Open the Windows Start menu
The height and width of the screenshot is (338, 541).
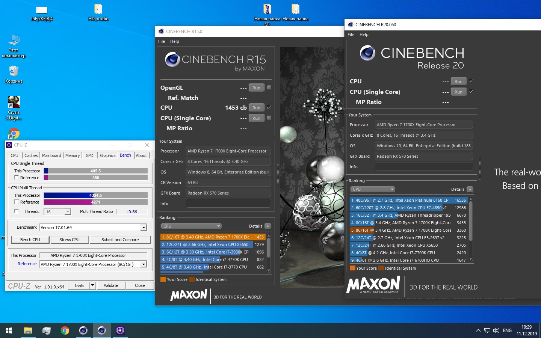pos(9,330)
